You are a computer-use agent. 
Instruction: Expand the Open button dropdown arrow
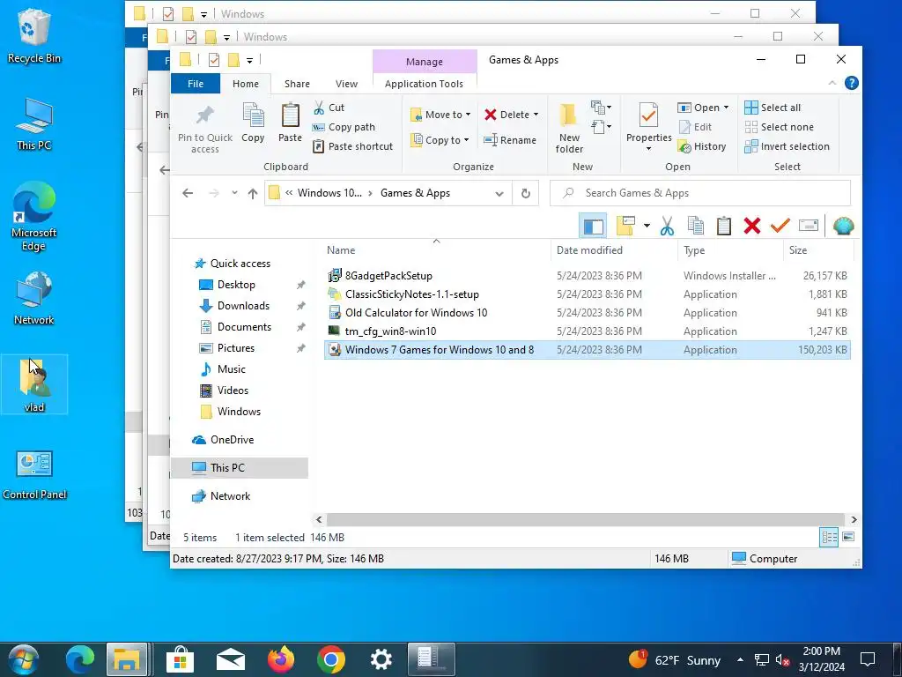click(726, 108)
